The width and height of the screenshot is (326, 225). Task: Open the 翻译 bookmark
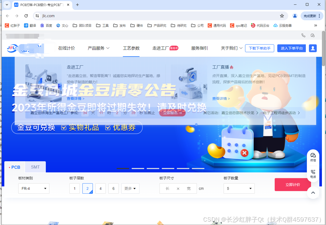30,25
